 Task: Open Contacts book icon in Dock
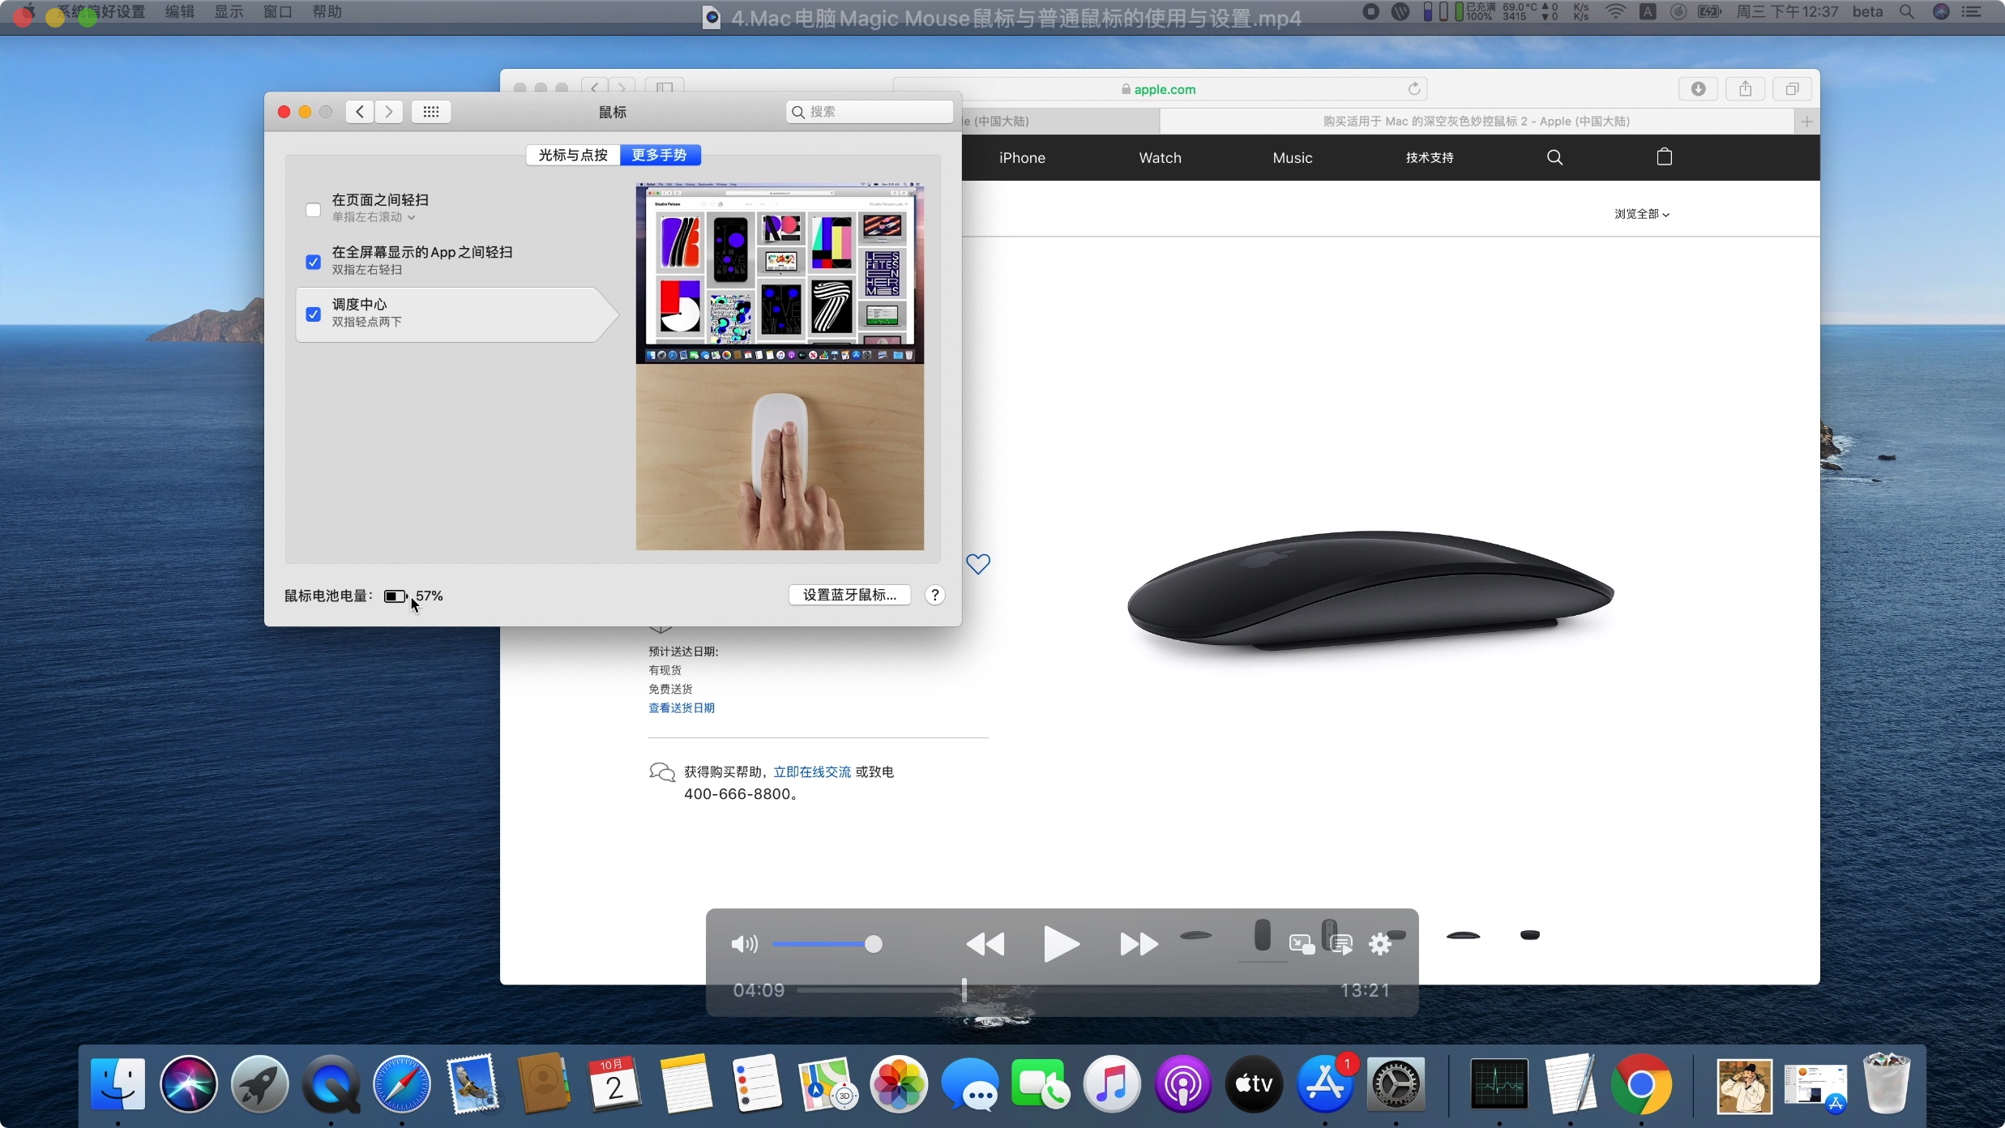543,1084
